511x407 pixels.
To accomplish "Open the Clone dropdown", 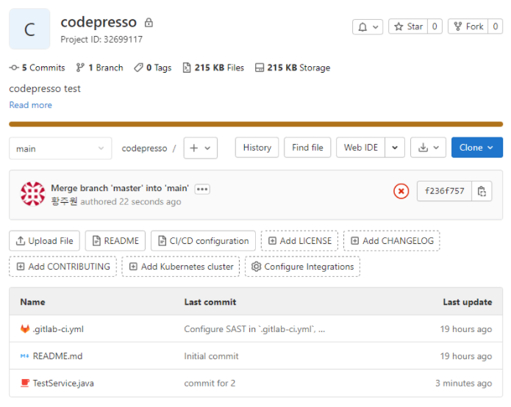I will click(476, 148).
